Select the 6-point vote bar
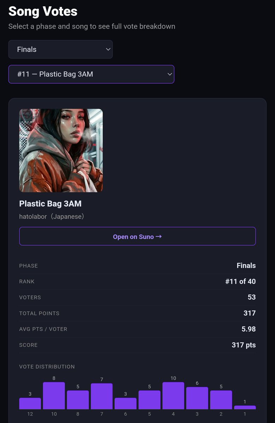Image resolution: width=275 pixels, height=423 pixels. click(126, 404)
